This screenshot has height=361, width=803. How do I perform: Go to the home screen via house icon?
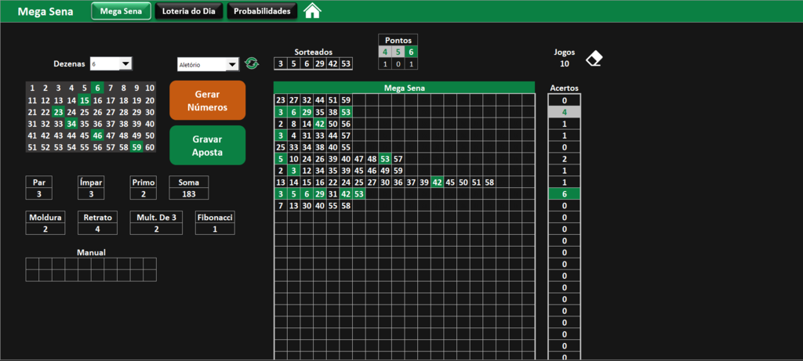click(312, 11)
